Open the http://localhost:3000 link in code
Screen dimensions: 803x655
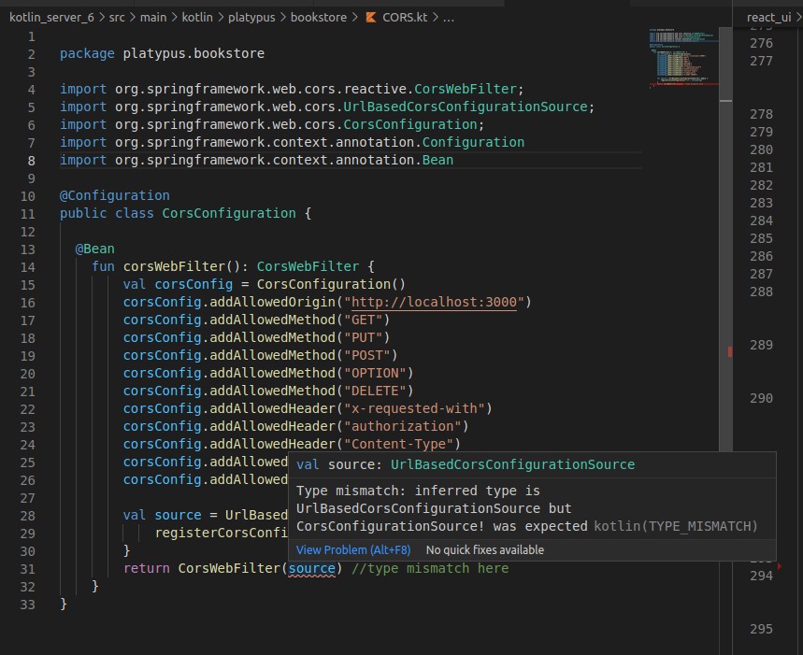pyautogui.click(x=435, y=302)
